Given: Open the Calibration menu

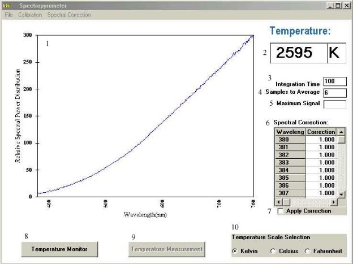Looking at the screenshot, I should pos(30,15).
